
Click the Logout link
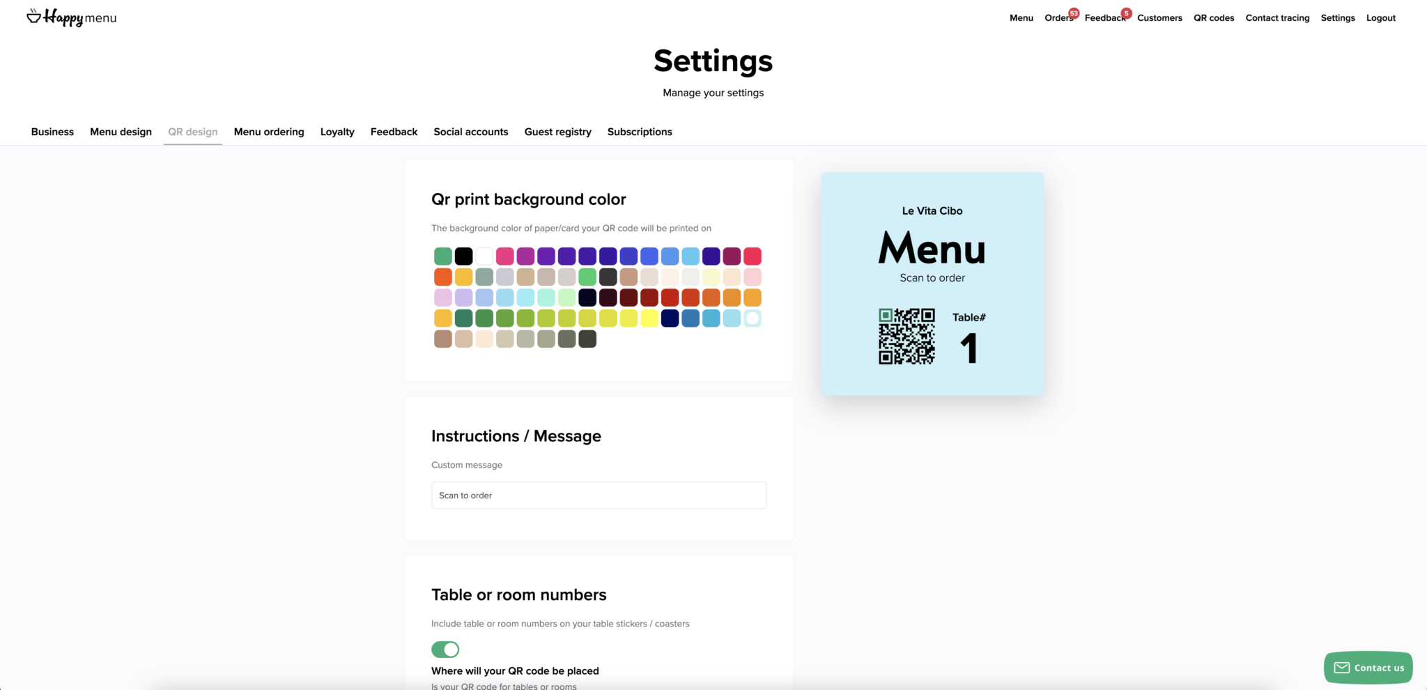coord(1380,18)
